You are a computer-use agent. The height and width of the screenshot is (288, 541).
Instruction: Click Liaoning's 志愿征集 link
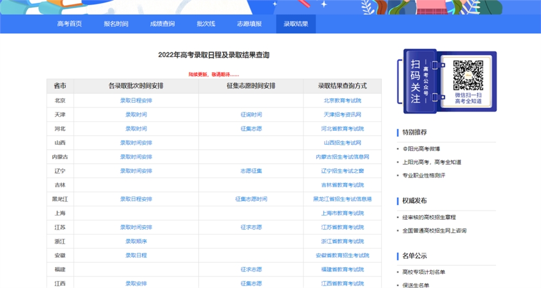pyautogui.click(x=251, y=171)
